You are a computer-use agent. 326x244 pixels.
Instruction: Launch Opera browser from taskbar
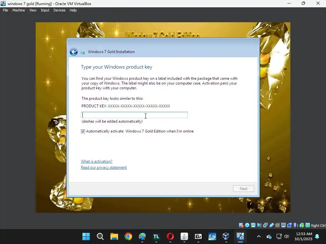(x=170, y=236)
